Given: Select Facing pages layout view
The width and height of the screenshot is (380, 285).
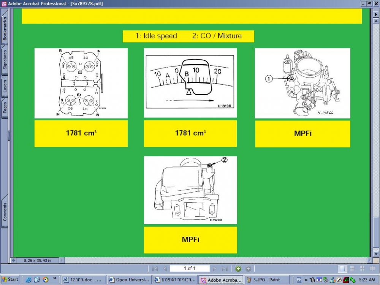Looking at the screenshot, I should [372, 269].
